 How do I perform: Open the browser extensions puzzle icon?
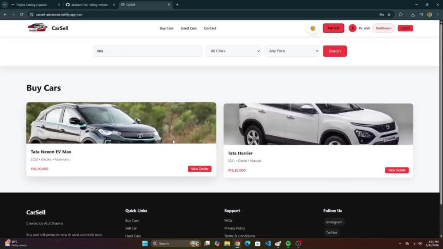(x=400, y=15)
